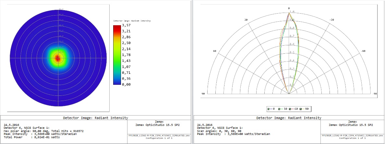Click the radiant intensity color scale bar
Viewport: 385px width, 144px height.
coord(117,55)
